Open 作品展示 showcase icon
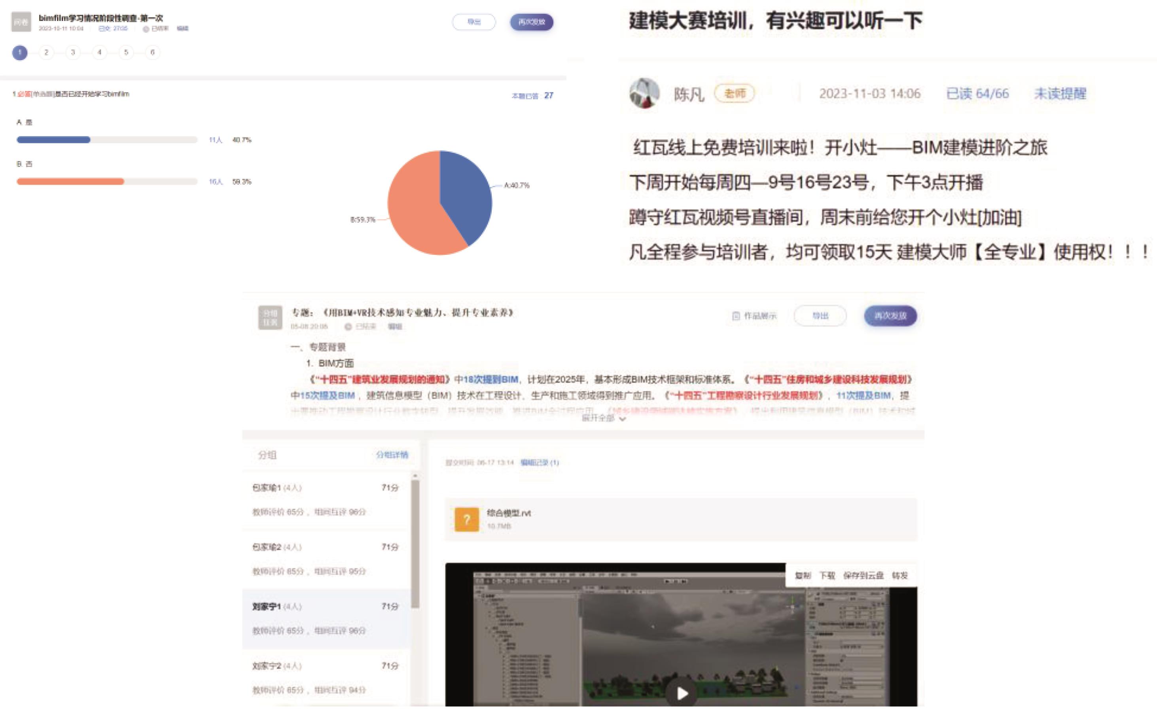This screenshot has width=1157, height=709. tap(736, 316)
